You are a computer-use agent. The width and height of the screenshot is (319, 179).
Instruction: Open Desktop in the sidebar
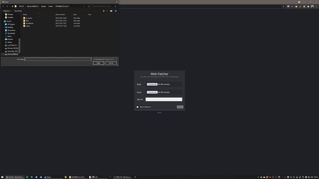[9, 27]
